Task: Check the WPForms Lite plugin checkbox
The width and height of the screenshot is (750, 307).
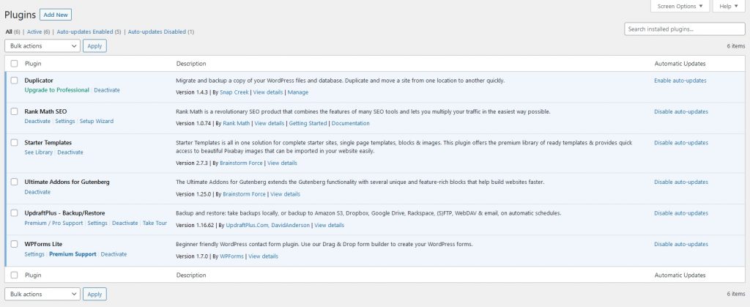Action: 15,244
